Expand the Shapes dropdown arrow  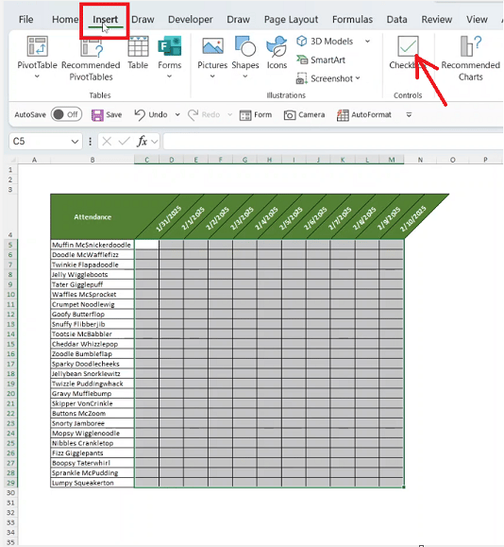tap(245, 77)
